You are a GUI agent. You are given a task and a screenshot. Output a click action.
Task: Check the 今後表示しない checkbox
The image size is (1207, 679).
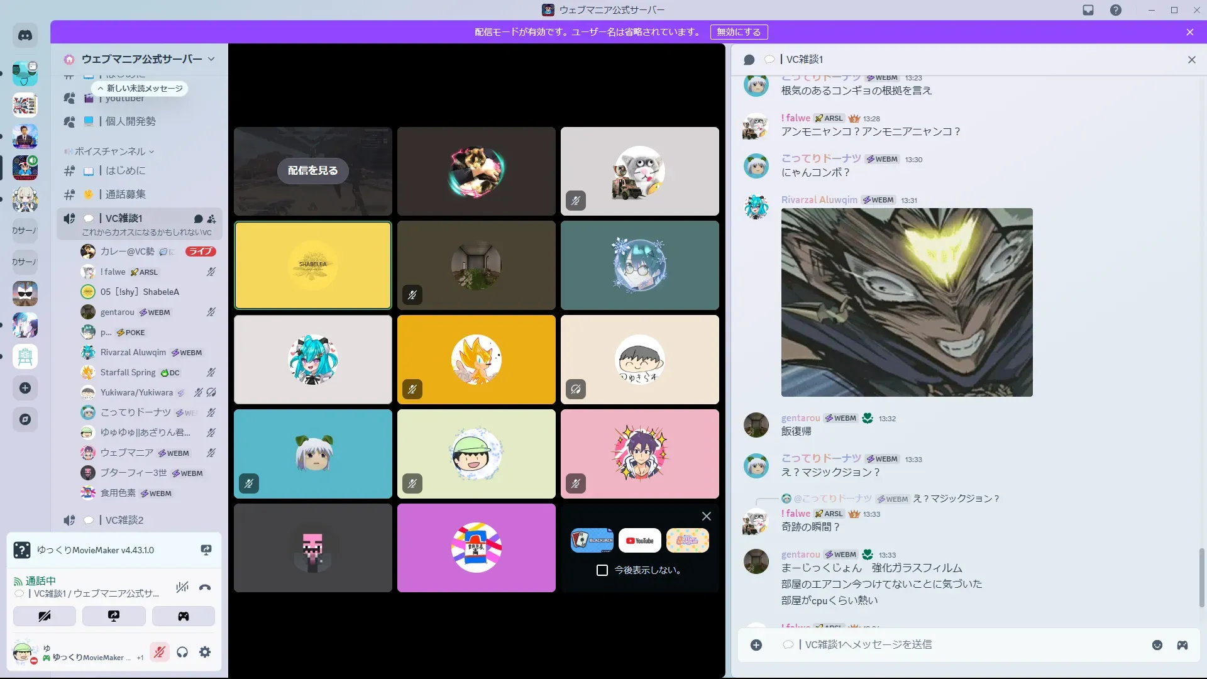(602, 570)
